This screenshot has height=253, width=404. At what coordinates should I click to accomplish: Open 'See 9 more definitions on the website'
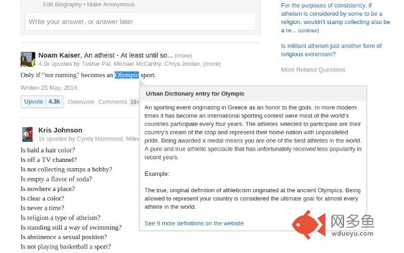[x=194, y=223]
